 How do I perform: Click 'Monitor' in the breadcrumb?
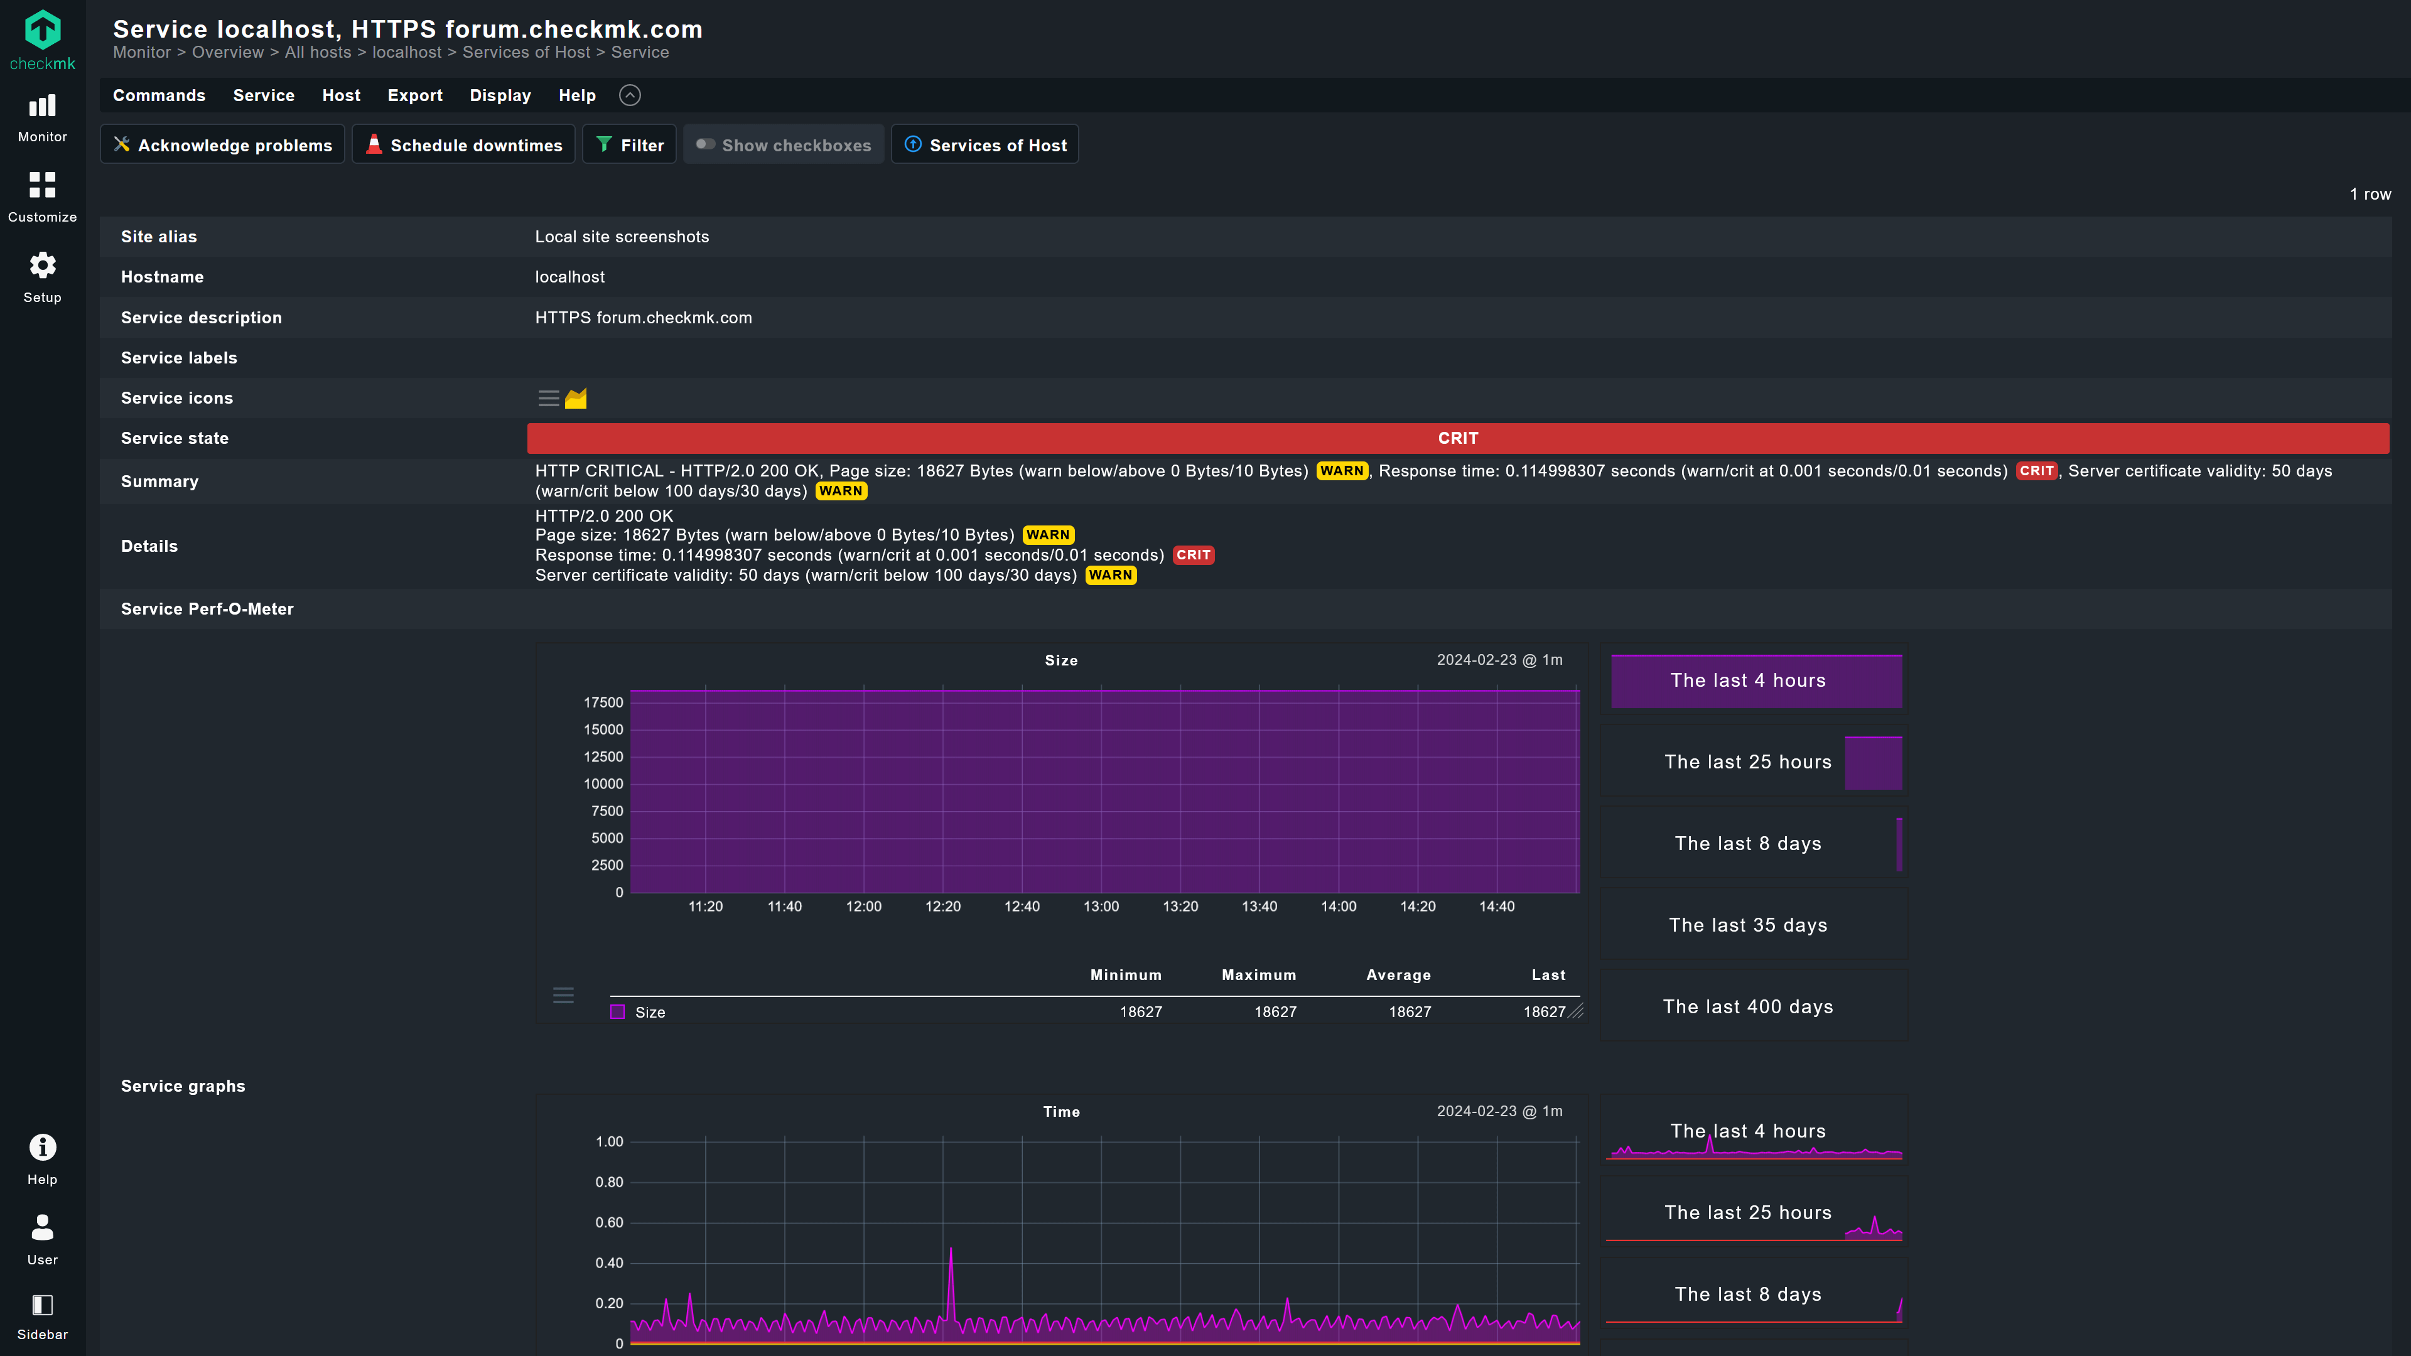click(143, 52)
